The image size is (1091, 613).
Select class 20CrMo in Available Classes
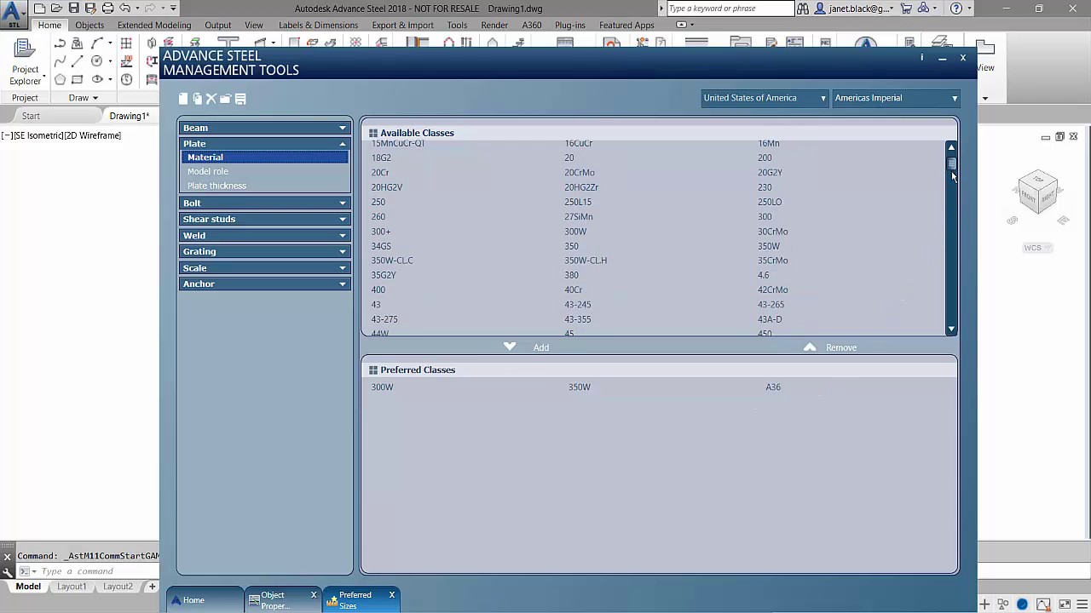(x=580, y=173)
